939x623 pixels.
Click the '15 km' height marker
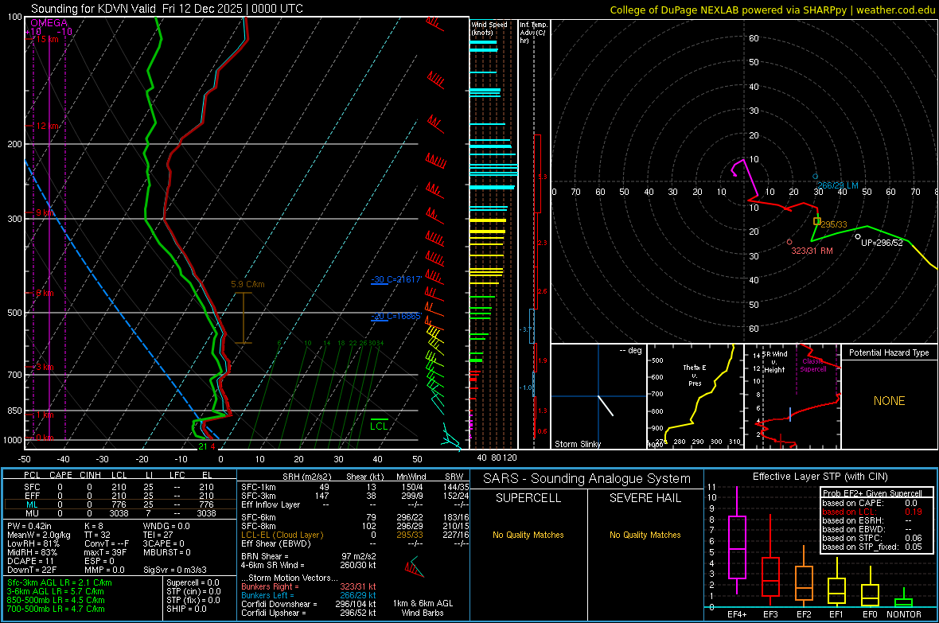(47, 39)
